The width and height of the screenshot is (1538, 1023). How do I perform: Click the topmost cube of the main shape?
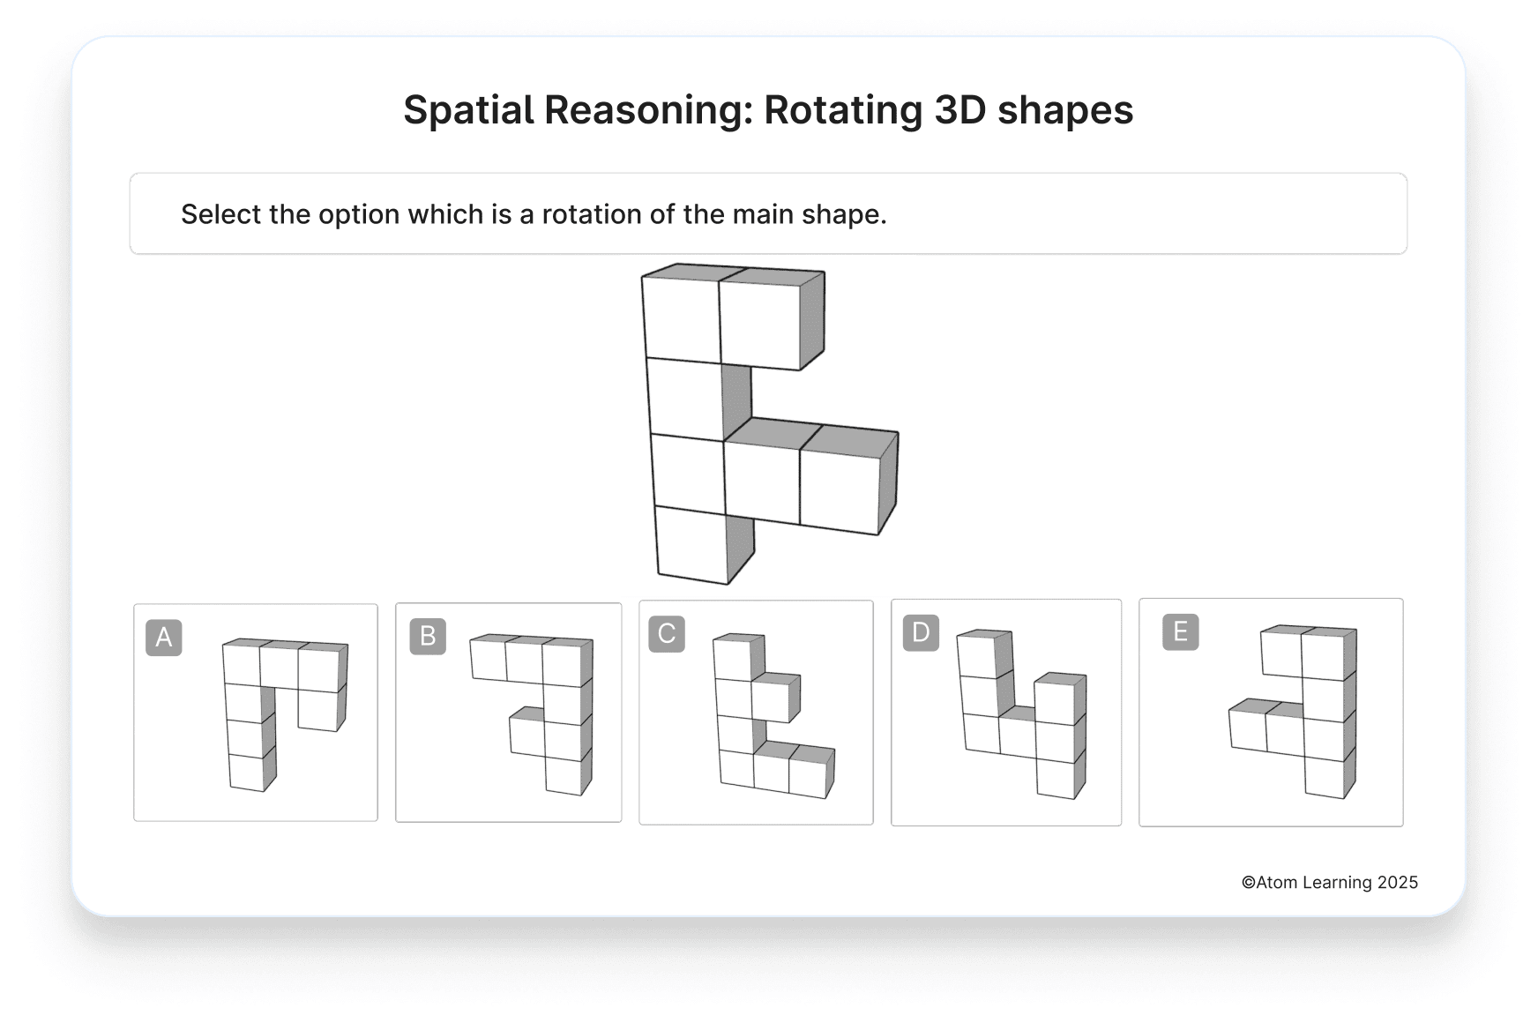pos(683,313)
